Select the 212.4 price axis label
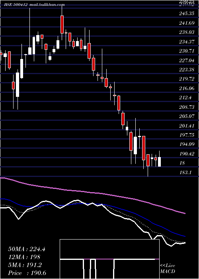 point(185,98)
